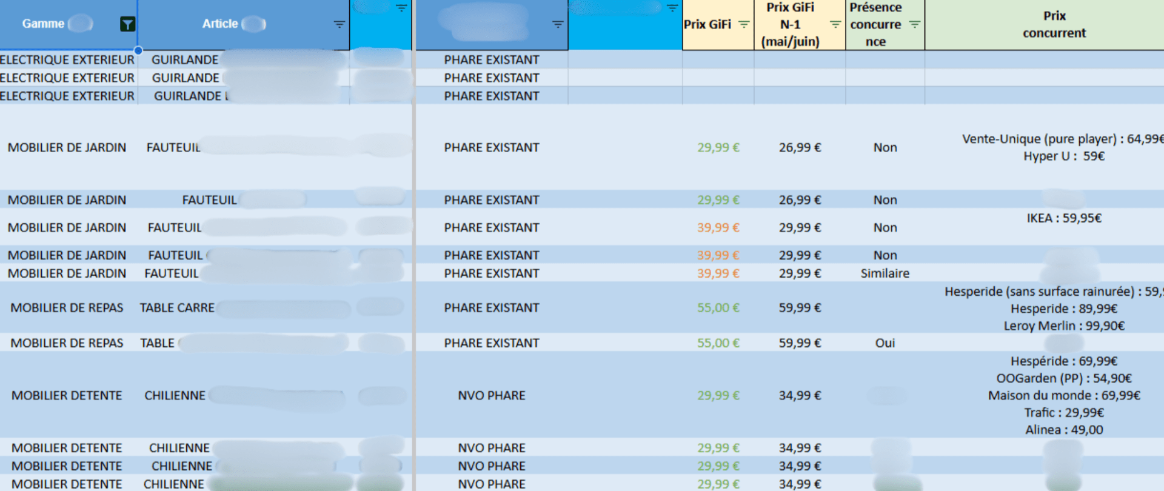Screen dimensions: 1164x491
Task: Select the Gamme header cell label
Action: (43, 24)
